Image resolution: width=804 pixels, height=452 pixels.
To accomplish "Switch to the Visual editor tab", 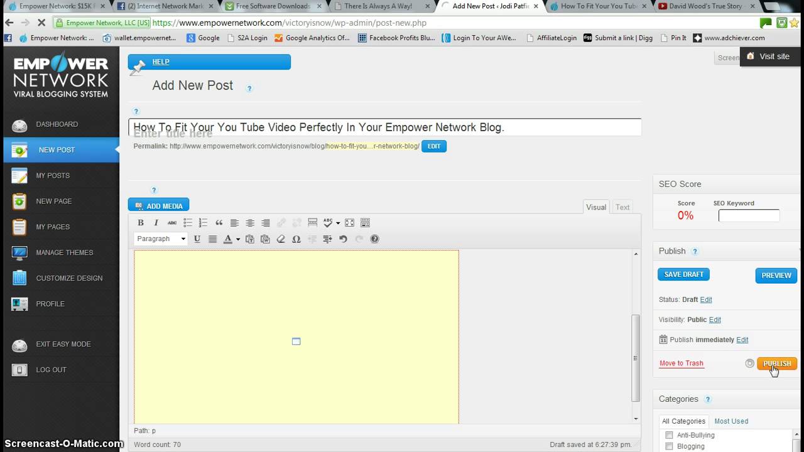I will click(x=596, y=207).
